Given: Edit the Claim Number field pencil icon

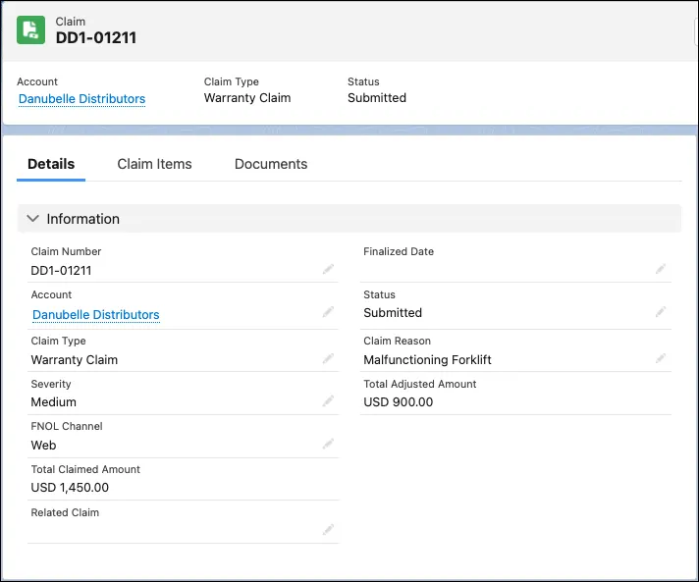Looking at the screenshot, I should click(x=328, y=269).
